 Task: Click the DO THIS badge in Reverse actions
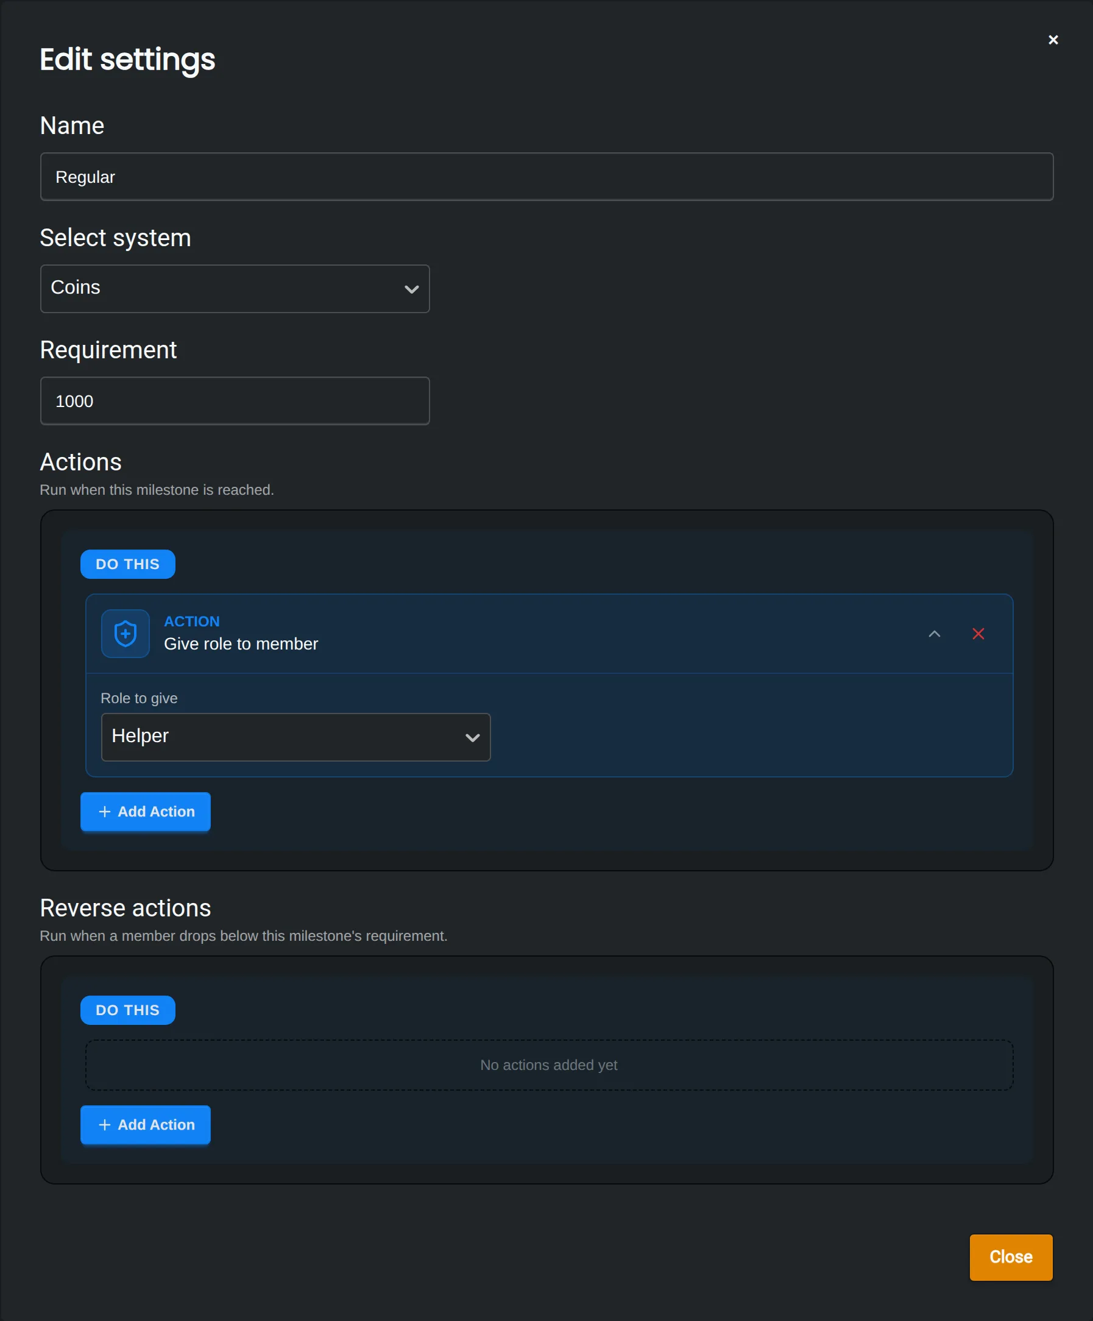click(x=128, y=1010)
